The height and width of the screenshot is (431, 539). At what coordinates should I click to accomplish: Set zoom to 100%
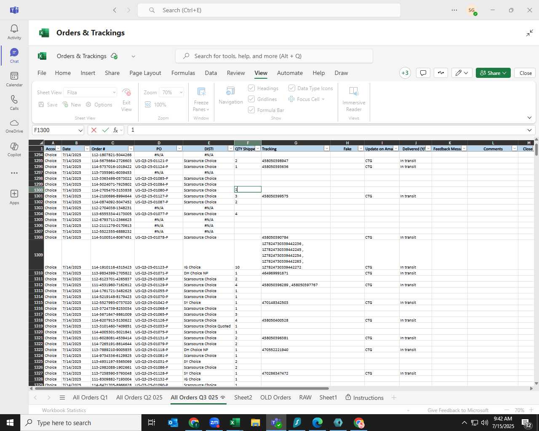pos(155,104)
